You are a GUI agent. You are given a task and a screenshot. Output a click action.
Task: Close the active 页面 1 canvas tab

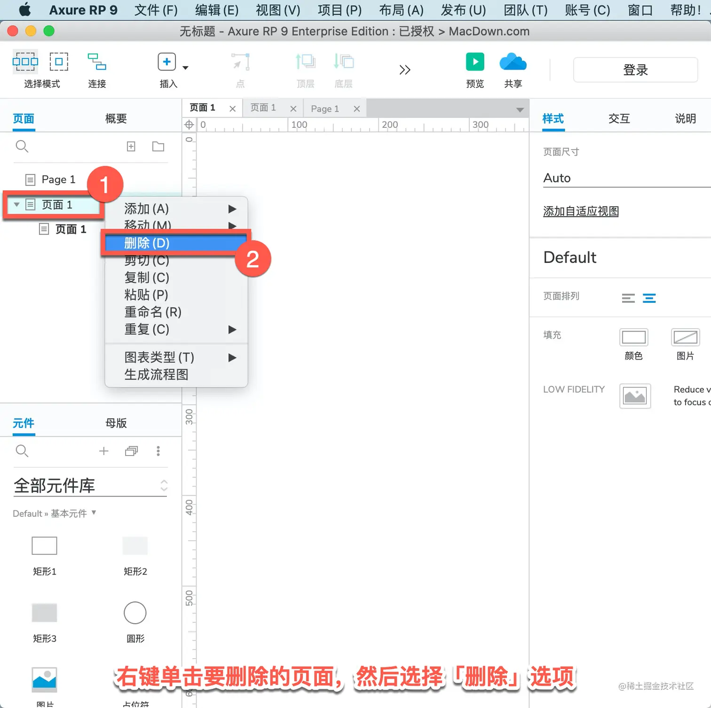click(232, 109)
